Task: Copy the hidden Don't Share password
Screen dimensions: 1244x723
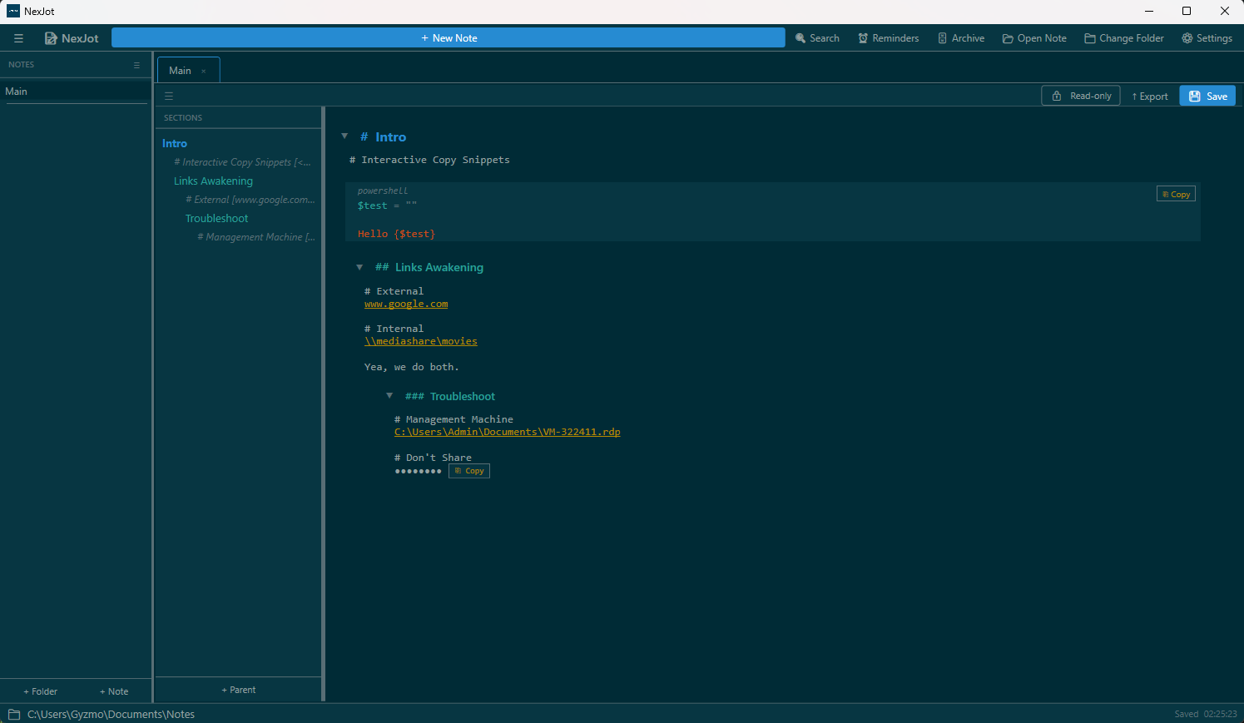Action: tap(469, 471)
